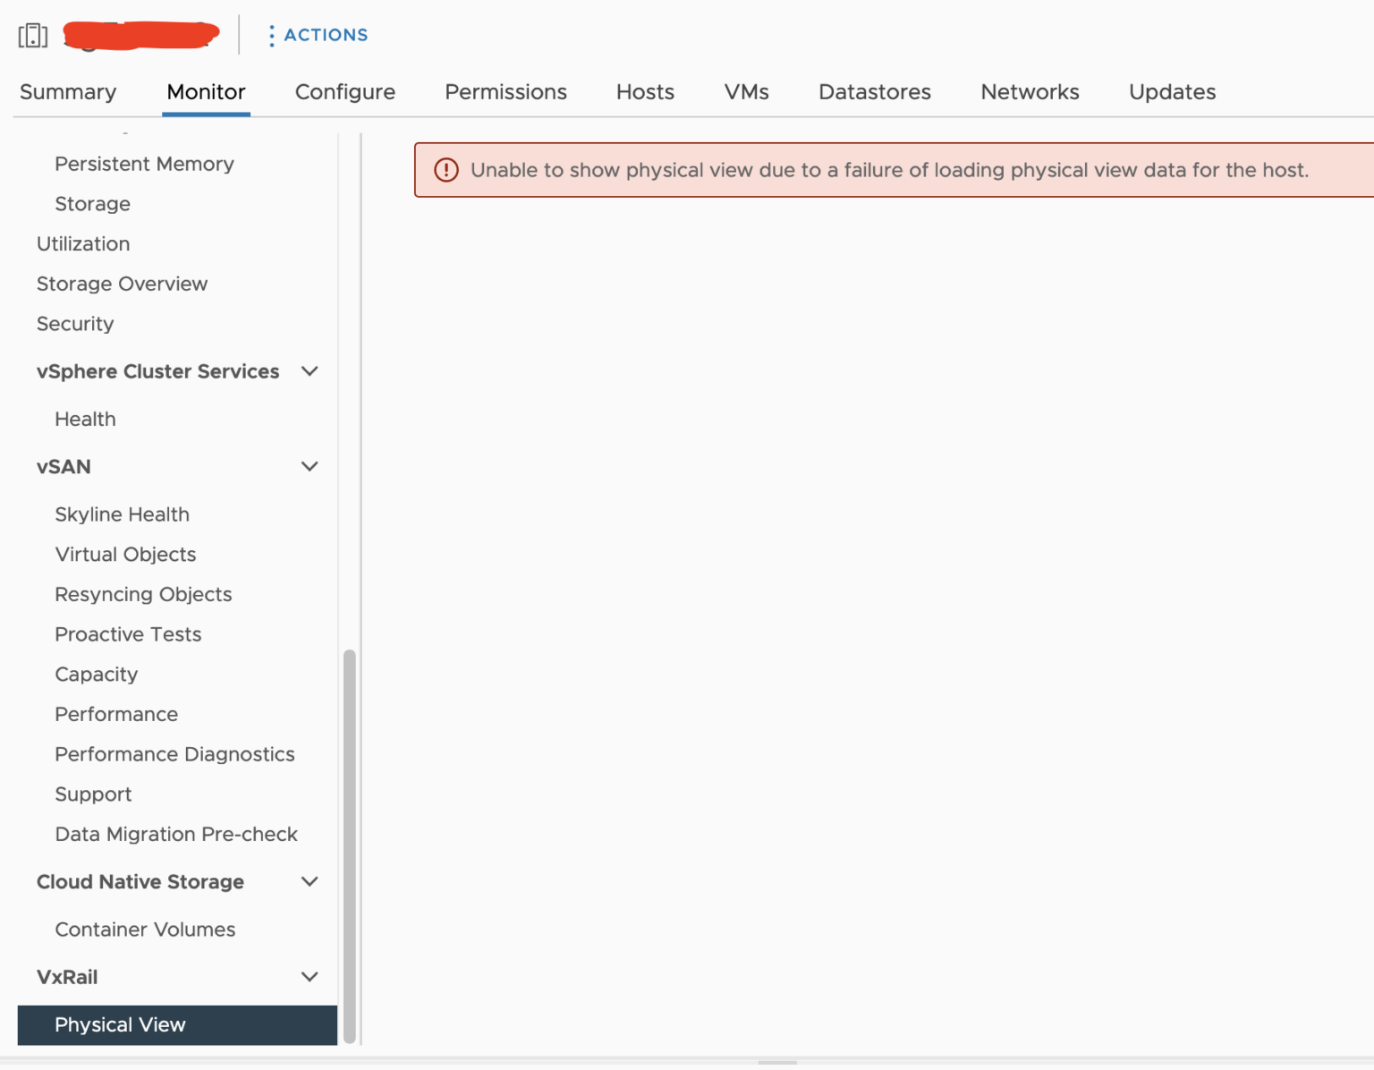1374x1070 pixels.
Task: Open the ACTIONS menu
Action: [x=326, y=35]
